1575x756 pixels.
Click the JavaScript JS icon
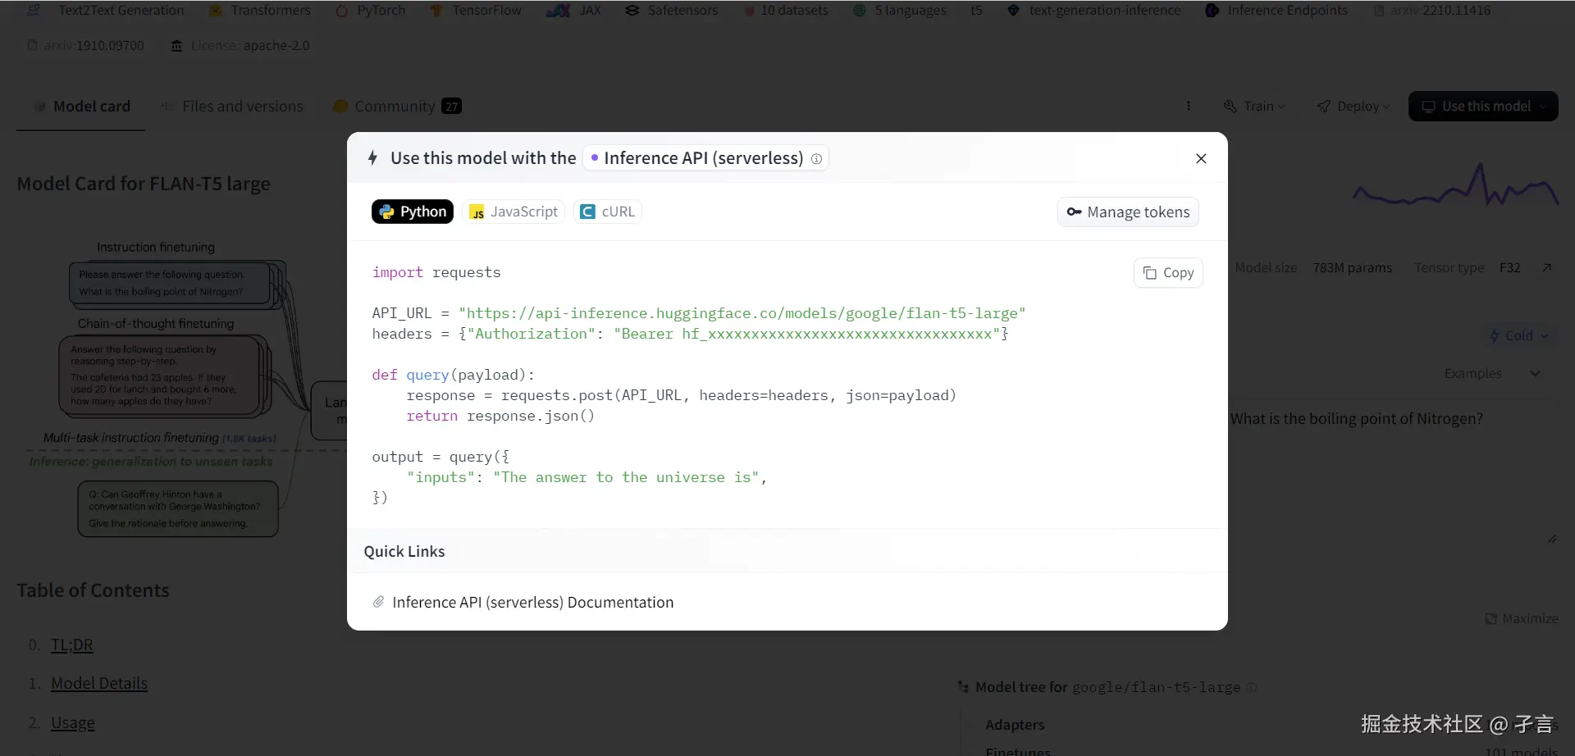click(x=477, y=212)
